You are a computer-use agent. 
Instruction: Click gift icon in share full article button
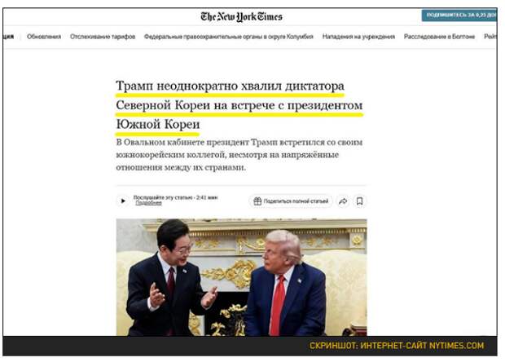pos(257,201)
